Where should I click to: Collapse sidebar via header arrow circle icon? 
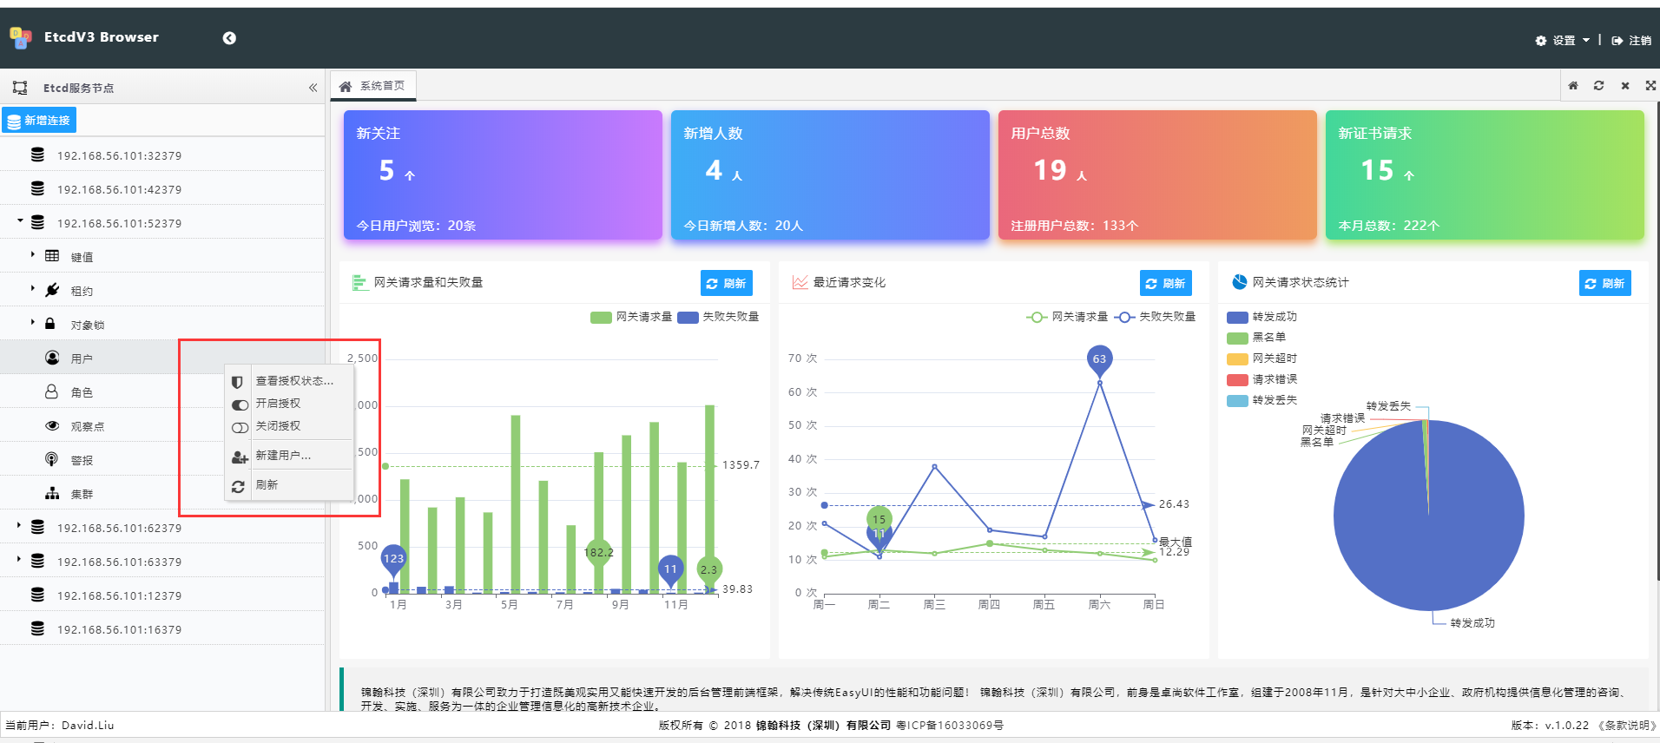pyautogui.click(x=229, y=38)
